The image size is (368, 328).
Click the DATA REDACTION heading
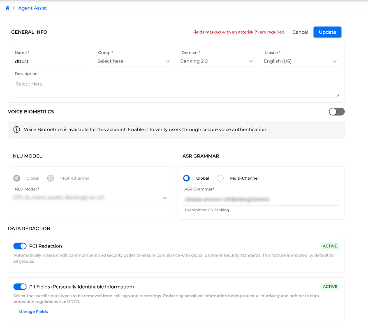(29, 229)
